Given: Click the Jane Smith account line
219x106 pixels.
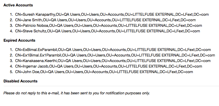Looking at the screenshot, I should tap(106, 20).
